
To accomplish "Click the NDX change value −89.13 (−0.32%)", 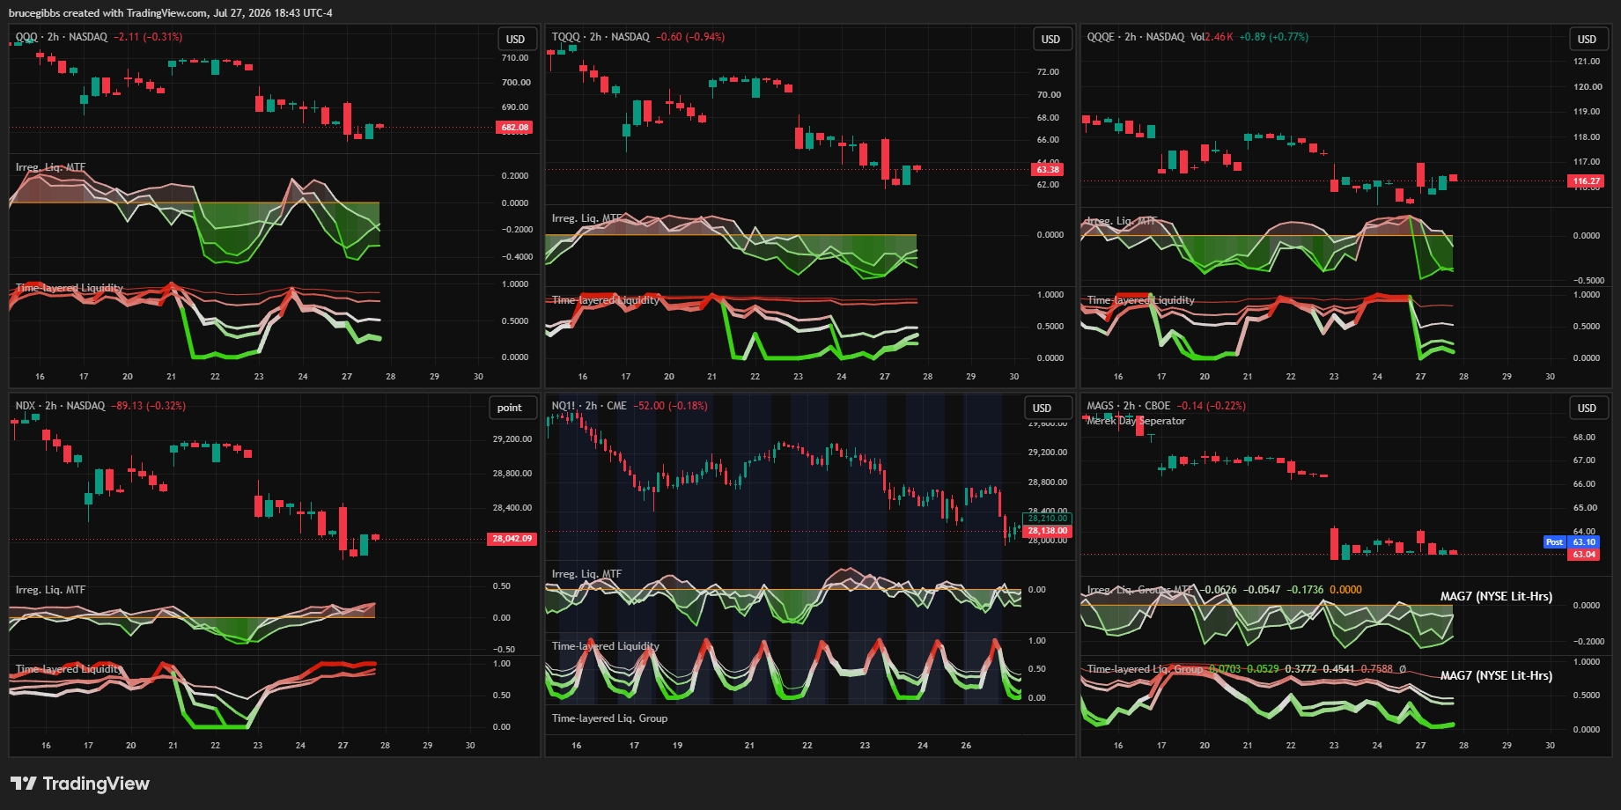I will pos(148,406).
